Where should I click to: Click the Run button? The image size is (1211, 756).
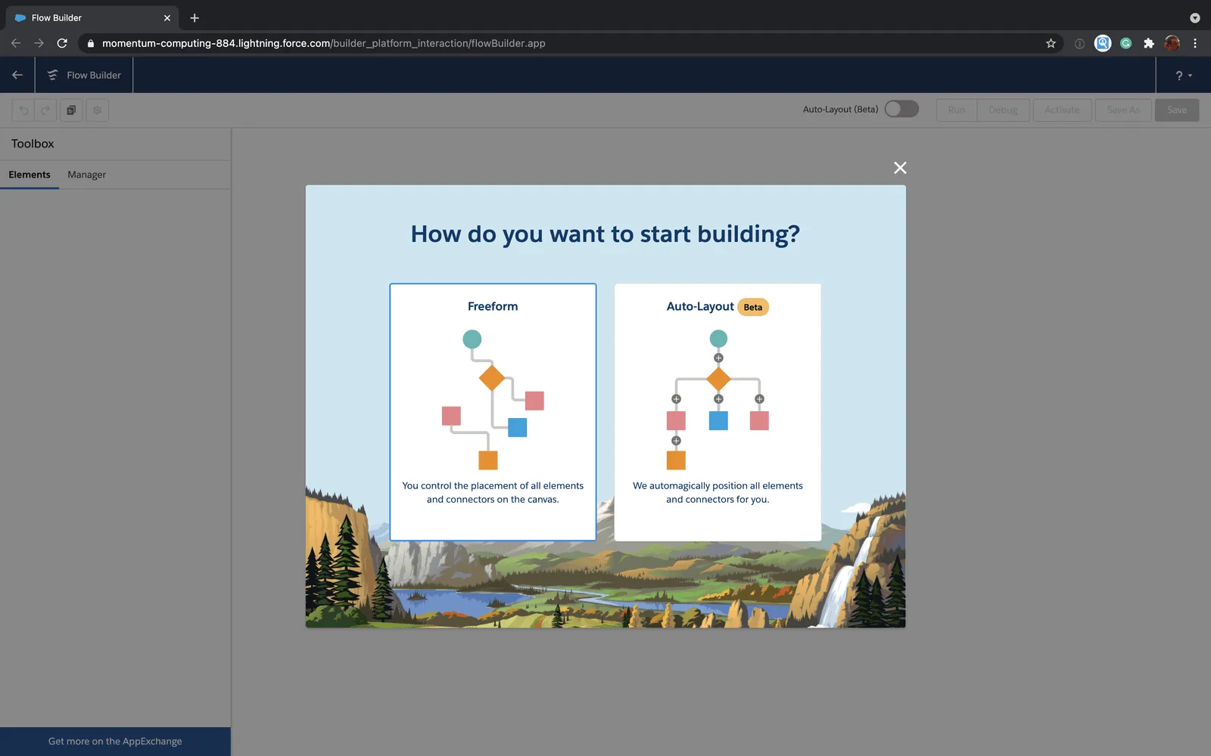click(957, 110)
